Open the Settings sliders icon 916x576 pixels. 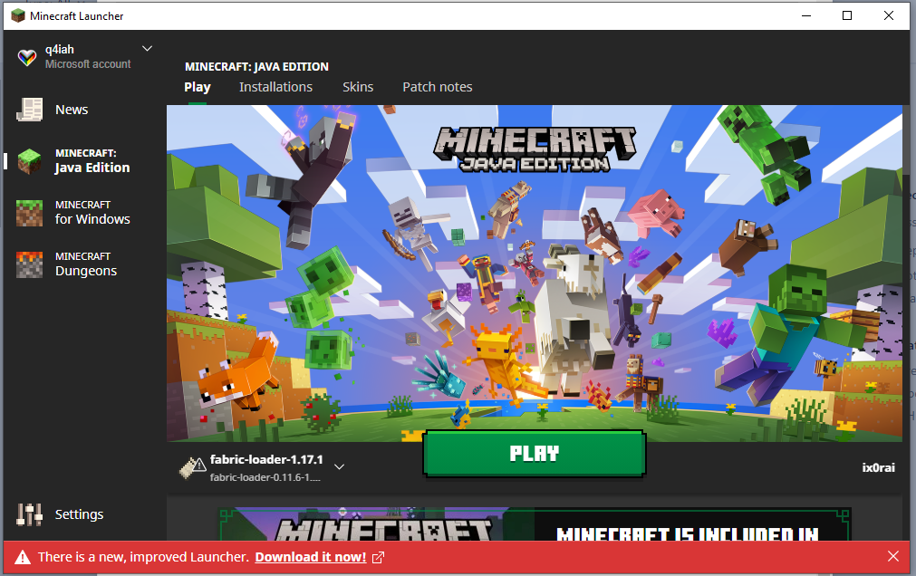29,514
